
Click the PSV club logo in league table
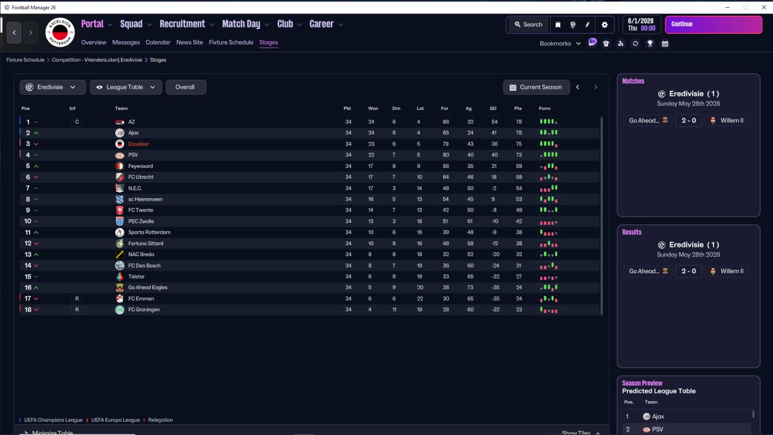tap(120, 155)
